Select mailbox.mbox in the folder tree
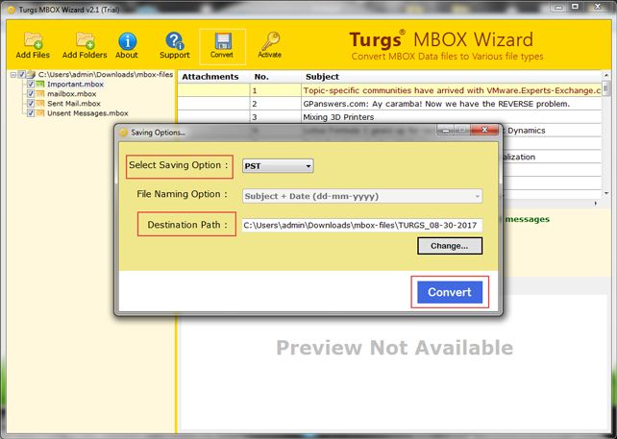The height and width of the screenshot is (439, 617). click(72, 94)
